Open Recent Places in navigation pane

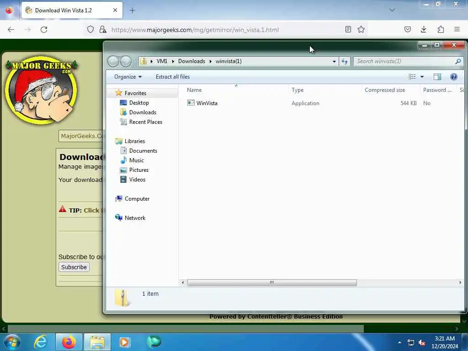(x=145, y=122)
